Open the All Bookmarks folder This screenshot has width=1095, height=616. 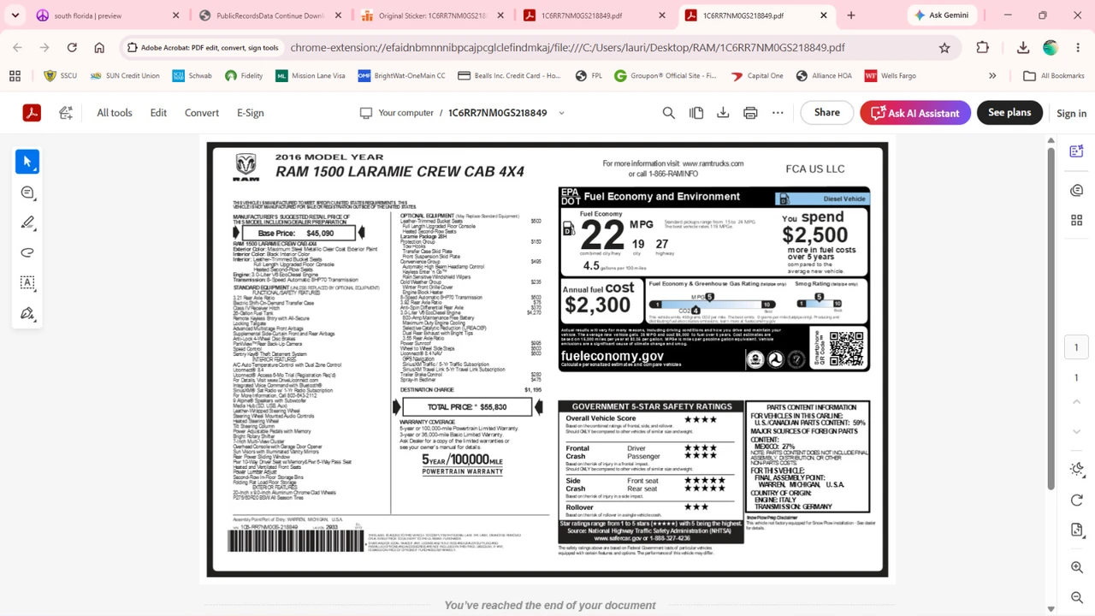coord(1054,76)
